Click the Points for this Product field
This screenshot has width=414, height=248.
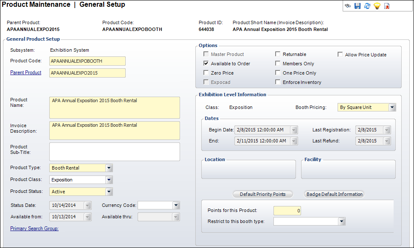coord(287,211)
